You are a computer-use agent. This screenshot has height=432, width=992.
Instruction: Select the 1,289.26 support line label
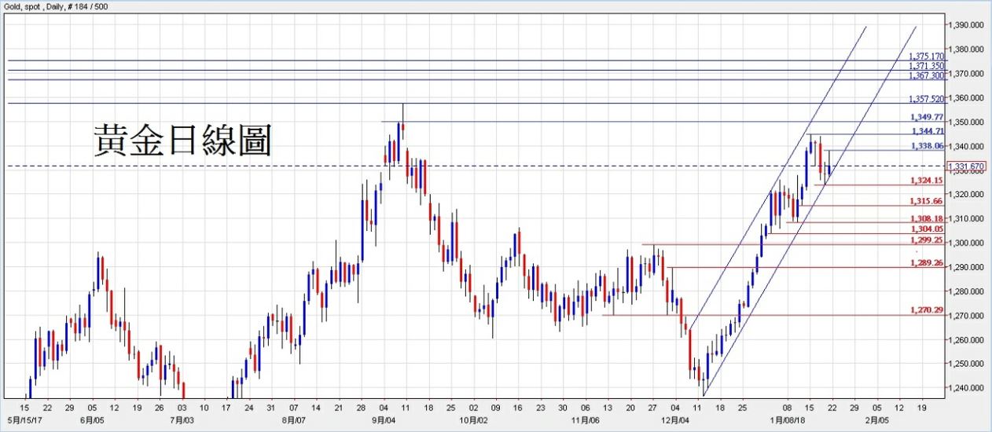point(926,263)
